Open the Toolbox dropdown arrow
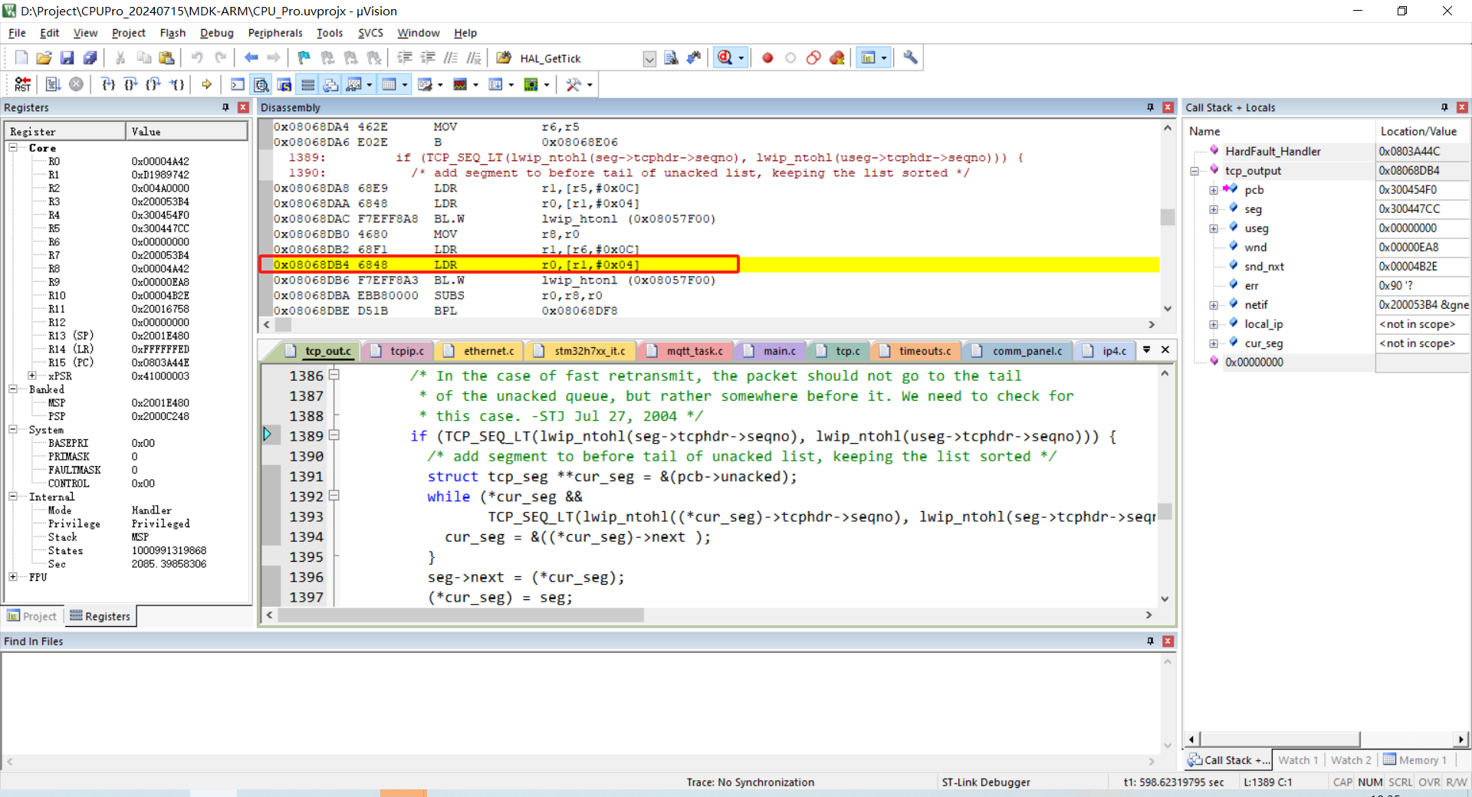Image resolution: width=1472 pixels, height=797 pixels. [x=590, y=84]
